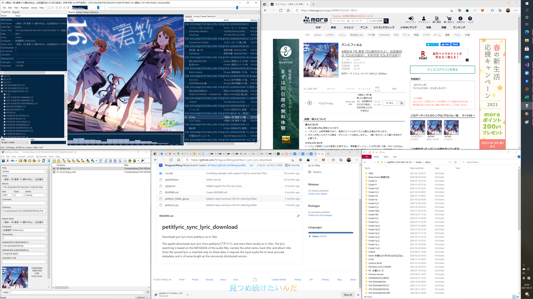
Task: Click the foobar2000 Play button
Action: pos(53,7)
